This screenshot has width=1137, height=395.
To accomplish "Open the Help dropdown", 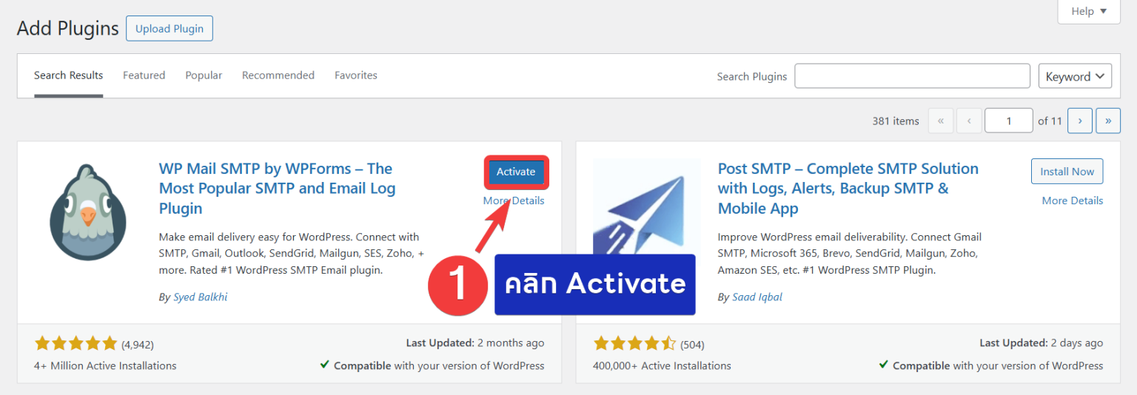I will point(1088,11).
